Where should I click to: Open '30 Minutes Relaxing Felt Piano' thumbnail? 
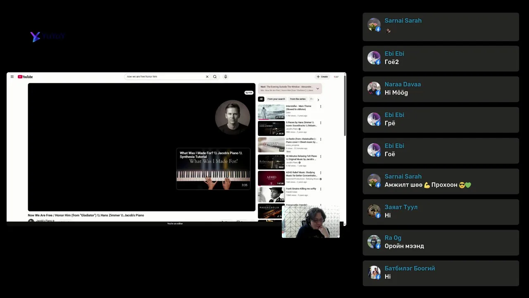click(271, 162)
